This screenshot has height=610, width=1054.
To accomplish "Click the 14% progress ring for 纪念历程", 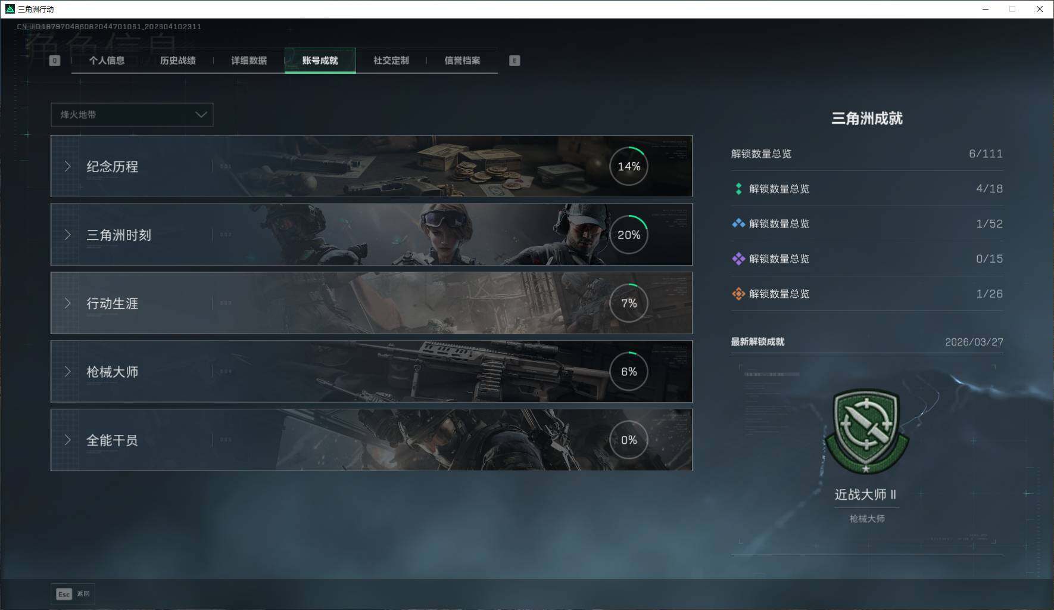I will [x=629, y=166].
